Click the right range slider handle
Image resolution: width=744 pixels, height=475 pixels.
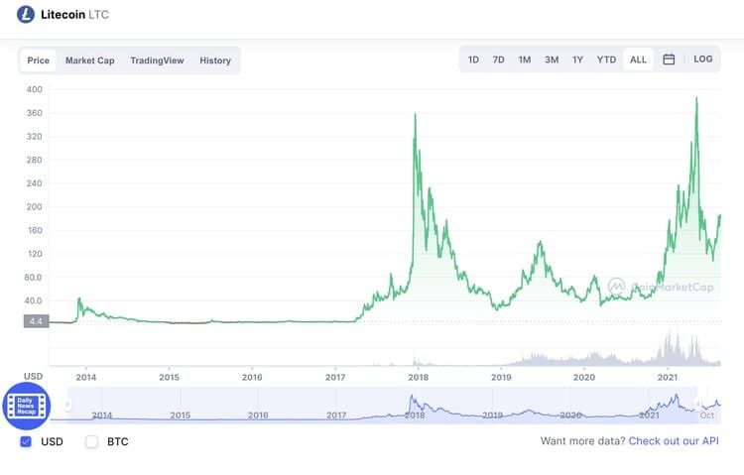[x=699, y=404]
